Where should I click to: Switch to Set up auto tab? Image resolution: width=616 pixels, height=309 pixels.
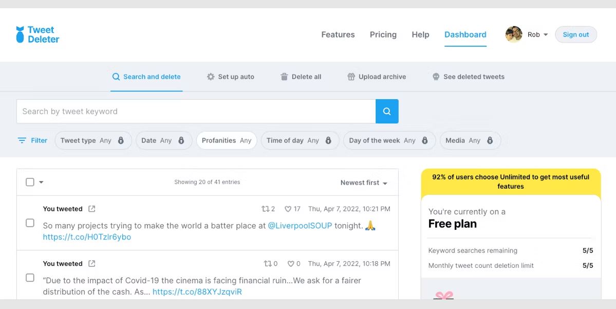tap(231, 77)
